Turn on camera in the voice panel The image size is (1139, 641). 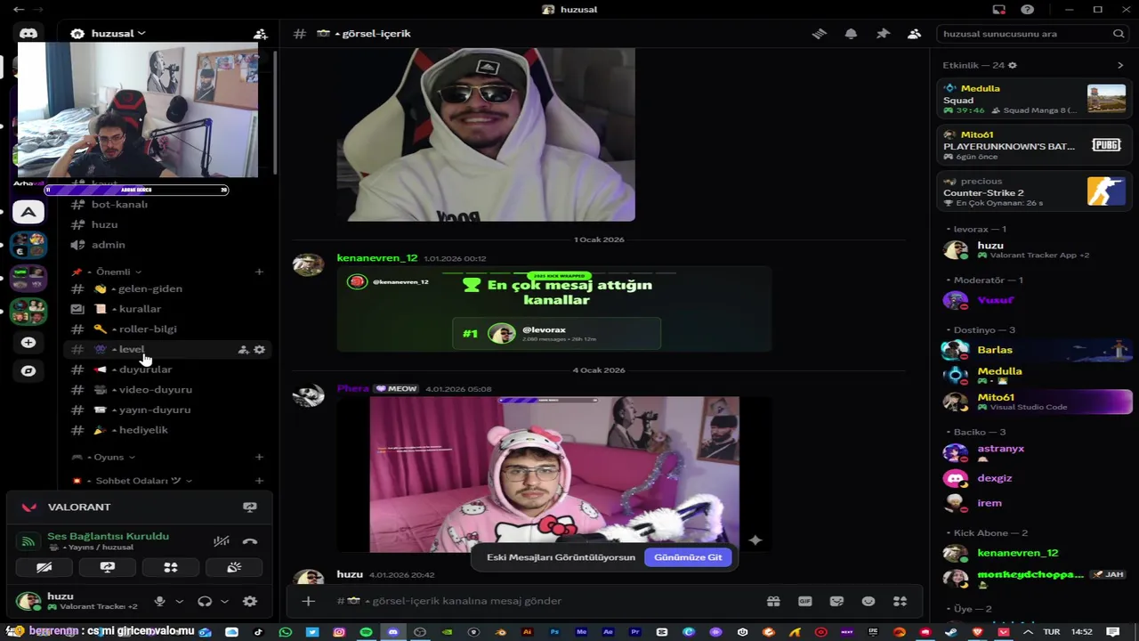(x=44, y=567)
